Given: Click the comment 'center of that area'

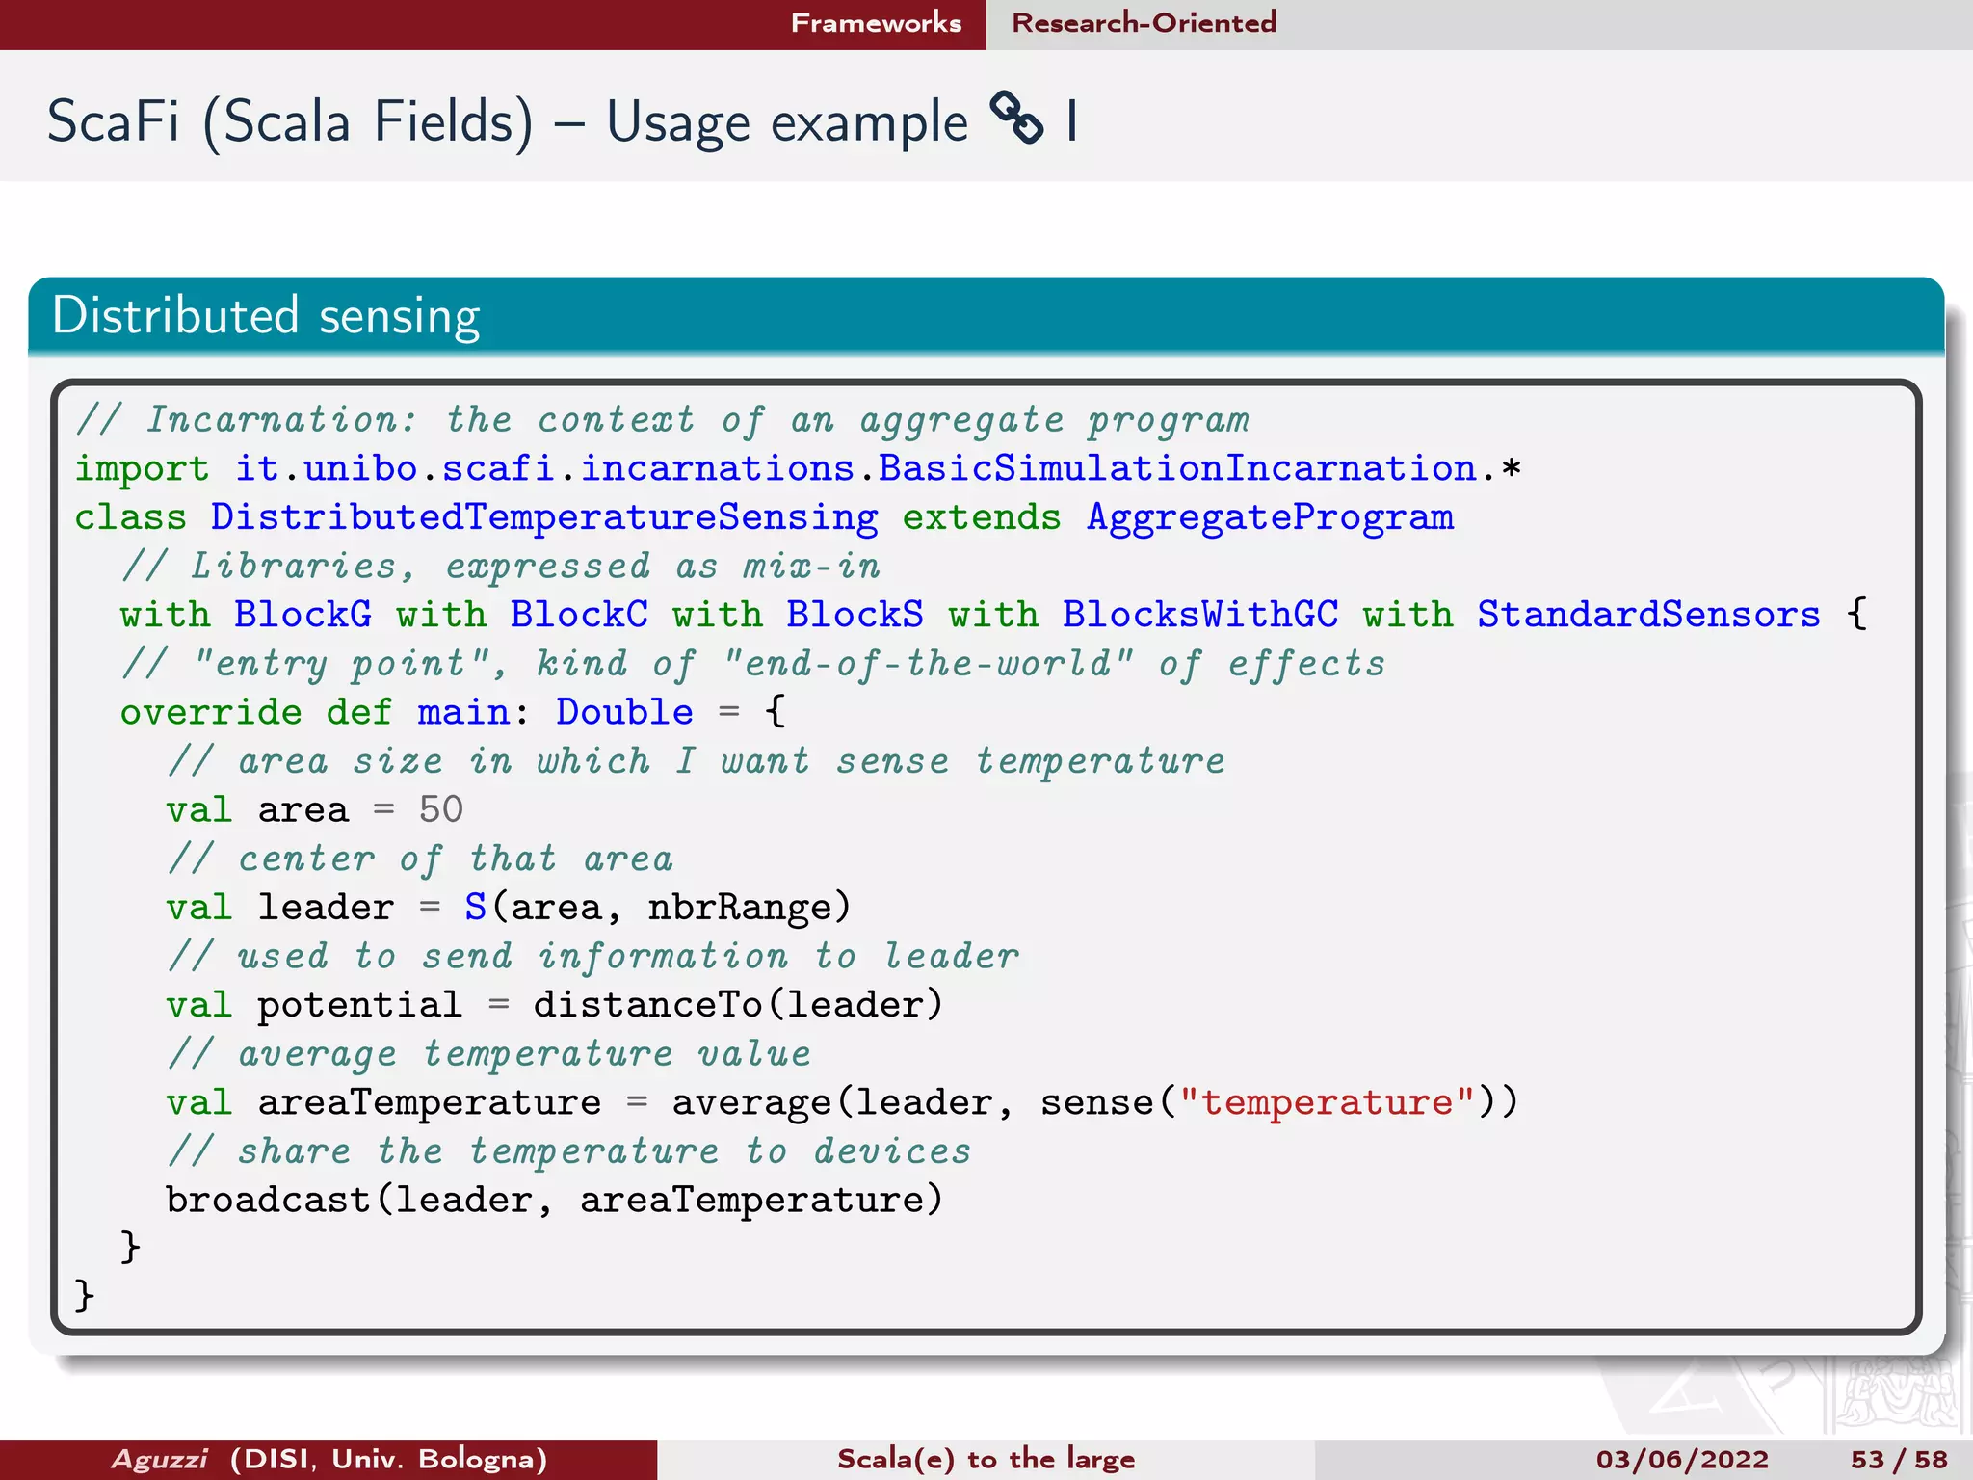Looking at the screenshot, I should (x=420, y=859).
